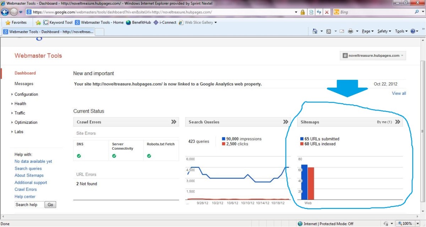Open the Search Queries double-arrow icon

coord(286,122)
